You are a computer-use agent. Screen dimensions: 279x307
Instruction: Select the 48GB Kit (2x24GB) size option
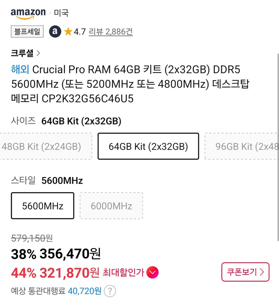point(42,146)
